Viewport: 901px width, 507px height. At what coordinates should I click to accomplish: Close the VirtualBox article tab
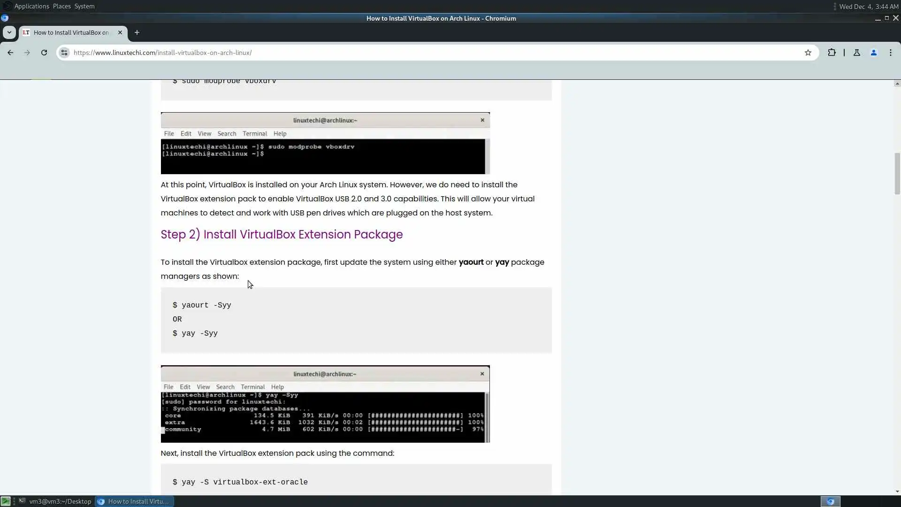point(120,32)
